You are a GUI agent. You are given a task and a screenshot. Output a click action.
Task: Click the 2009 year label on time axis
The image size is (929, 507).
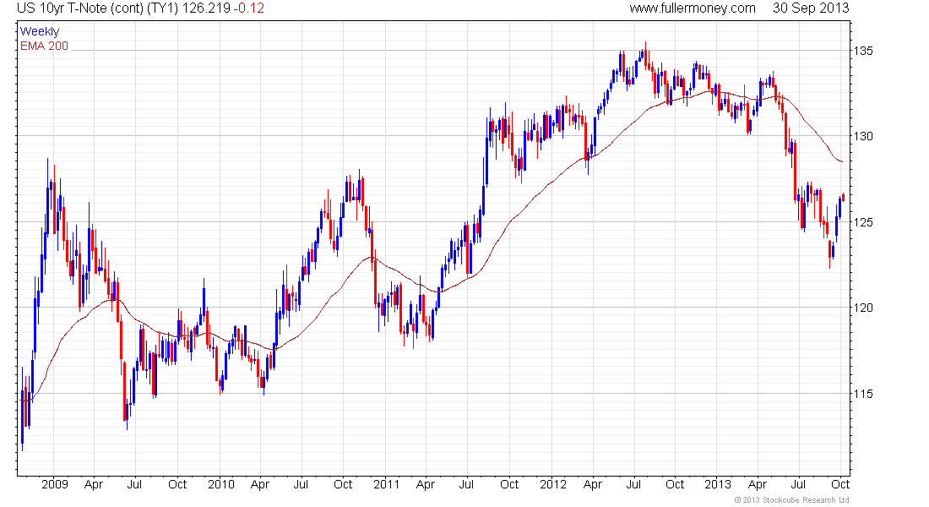click(55, 484)
